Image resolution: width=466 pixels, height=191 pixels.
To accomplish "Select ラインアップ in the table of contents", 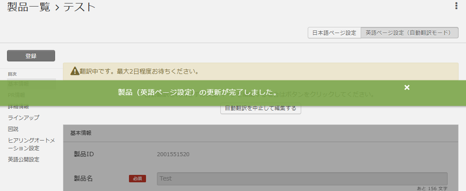I will (x=24, y=117).
